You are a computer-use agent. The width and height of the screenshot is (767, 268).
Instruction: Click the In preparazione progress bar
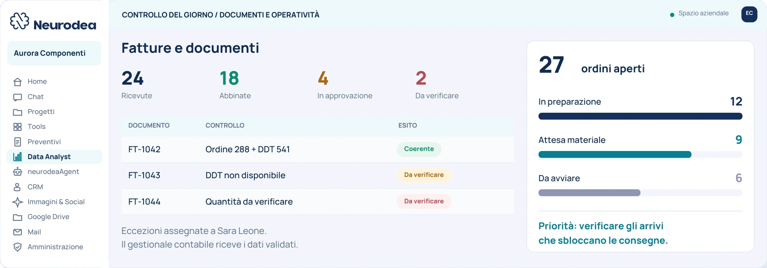[640, 116]
